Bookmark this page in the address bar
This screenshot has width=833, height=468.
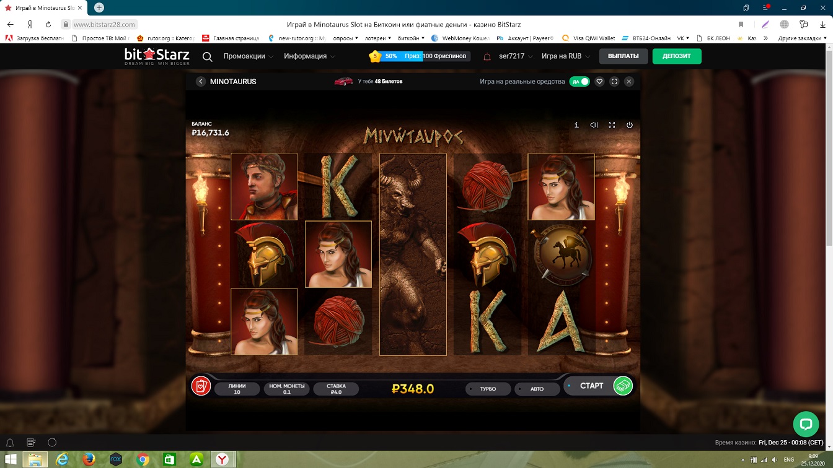pos(741,24)
